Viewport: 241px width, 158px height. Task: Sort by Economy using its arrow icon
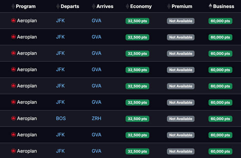(127, 6)
